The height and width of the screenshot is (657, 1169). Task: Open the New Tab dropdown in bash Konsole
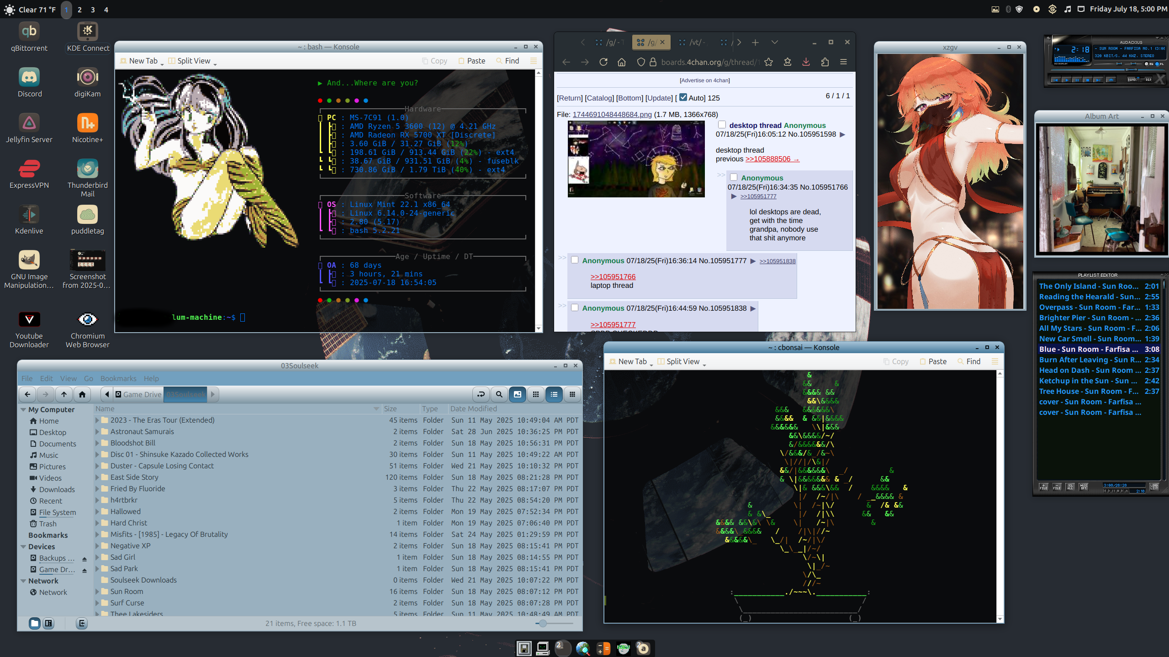click(x=162, y=64)
